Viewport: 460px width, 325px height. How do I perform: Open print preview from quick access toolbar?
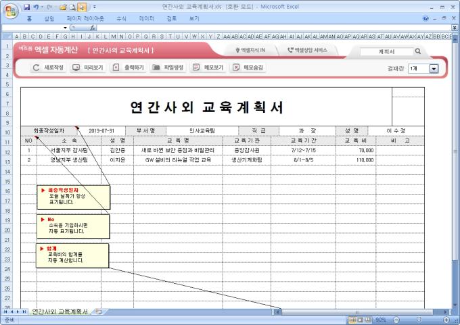point(72,7)
